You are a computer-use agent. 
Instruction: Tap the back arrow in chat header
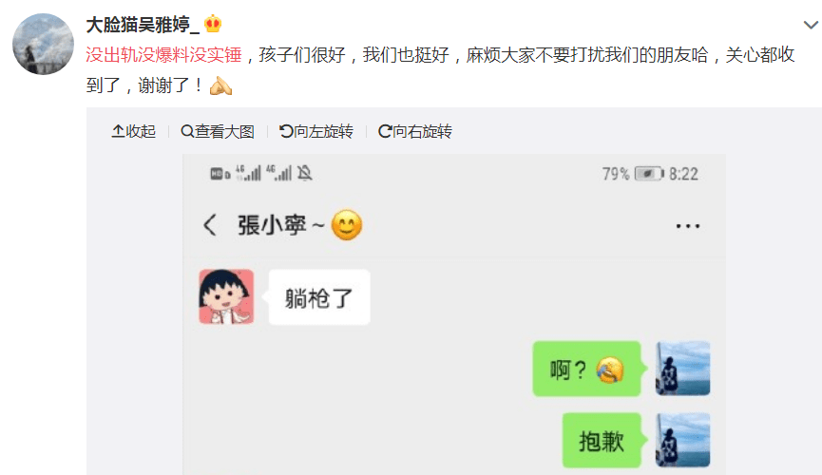tap(210, 225)
